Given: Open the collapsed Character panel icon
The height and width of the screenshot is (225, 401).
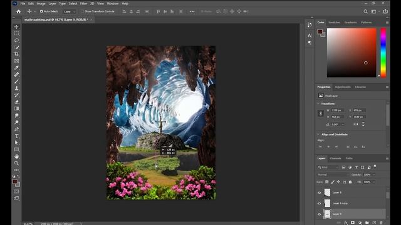Looking at the screenshot, I should click(x=310, y=36).
